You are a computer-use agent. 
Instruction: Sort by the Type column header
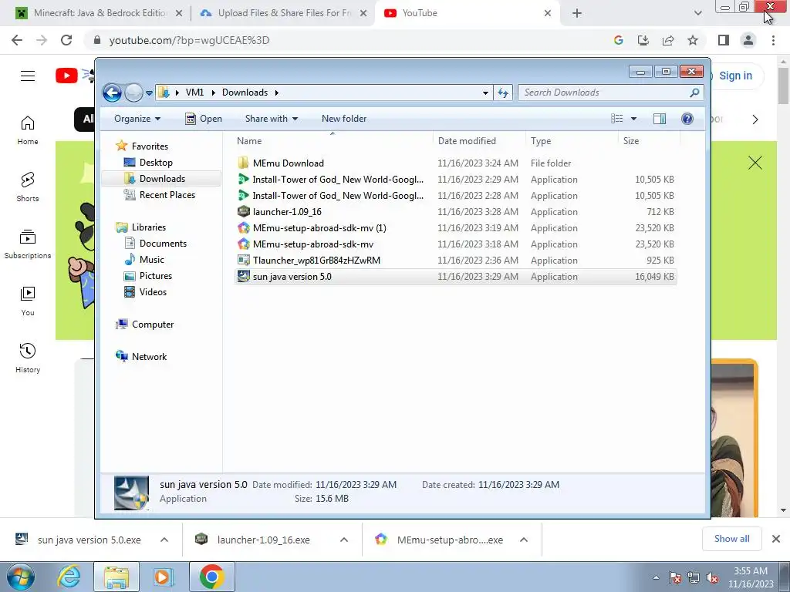[x=572, y=141]
